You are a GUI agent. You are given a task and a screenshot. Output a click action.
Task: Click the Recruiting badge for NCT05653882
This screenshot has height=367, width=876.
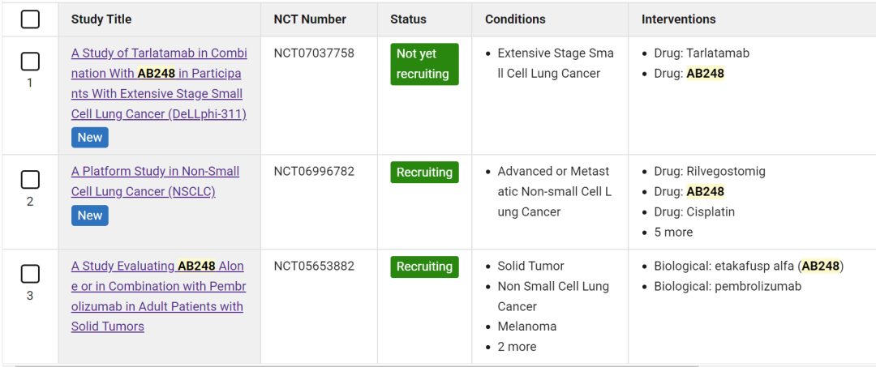(424, 267)
